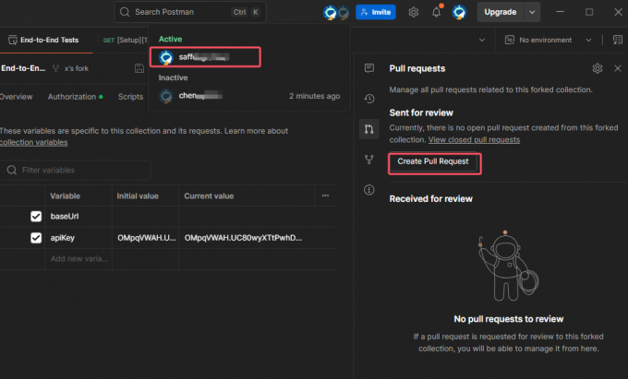Select the inactive user chen entry

249,96
